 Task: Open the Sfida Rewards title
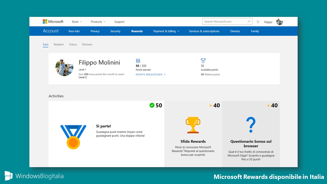tap(193, 141)
